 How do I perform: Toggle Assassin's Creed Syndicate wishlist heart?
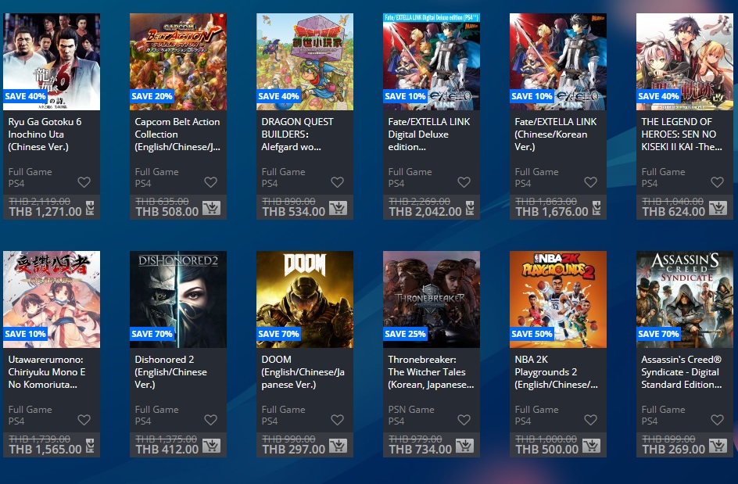pyautogui.click(x=718, y=420)
